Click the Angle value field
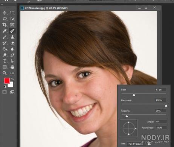Screen dimensions: 174x147 tap(161, 122)
